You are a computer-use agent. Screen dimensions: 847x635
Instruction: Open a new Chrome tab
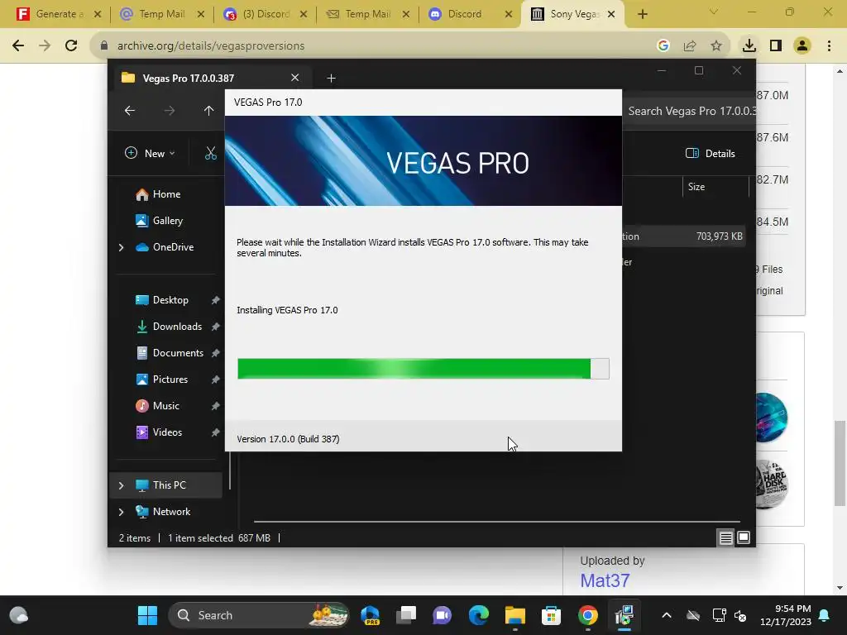pos(642,14)
